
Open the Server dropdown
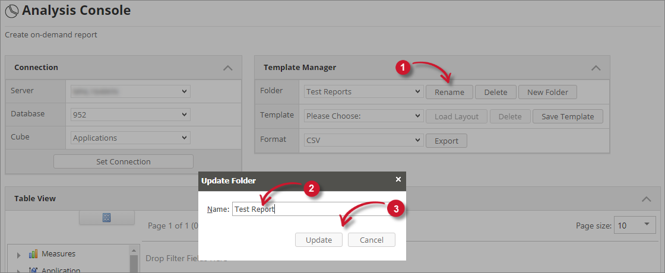[130, 91]
